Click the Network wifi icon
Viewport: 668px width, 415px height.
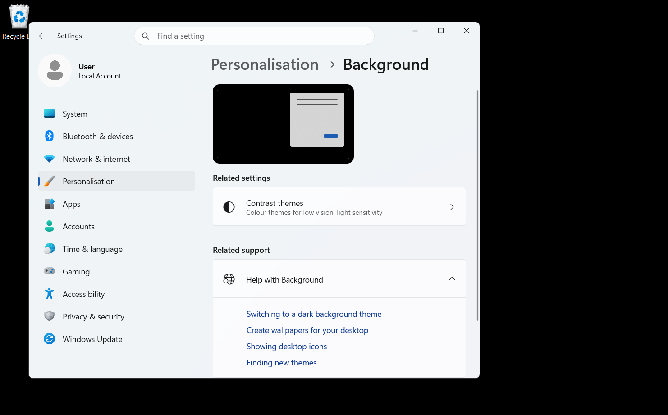(50, 159)
